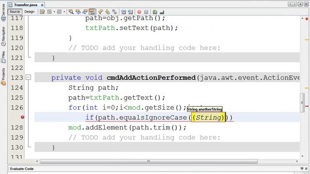Switch to Source view
This screenshot has height=174, width=310.
pos(15,12)
